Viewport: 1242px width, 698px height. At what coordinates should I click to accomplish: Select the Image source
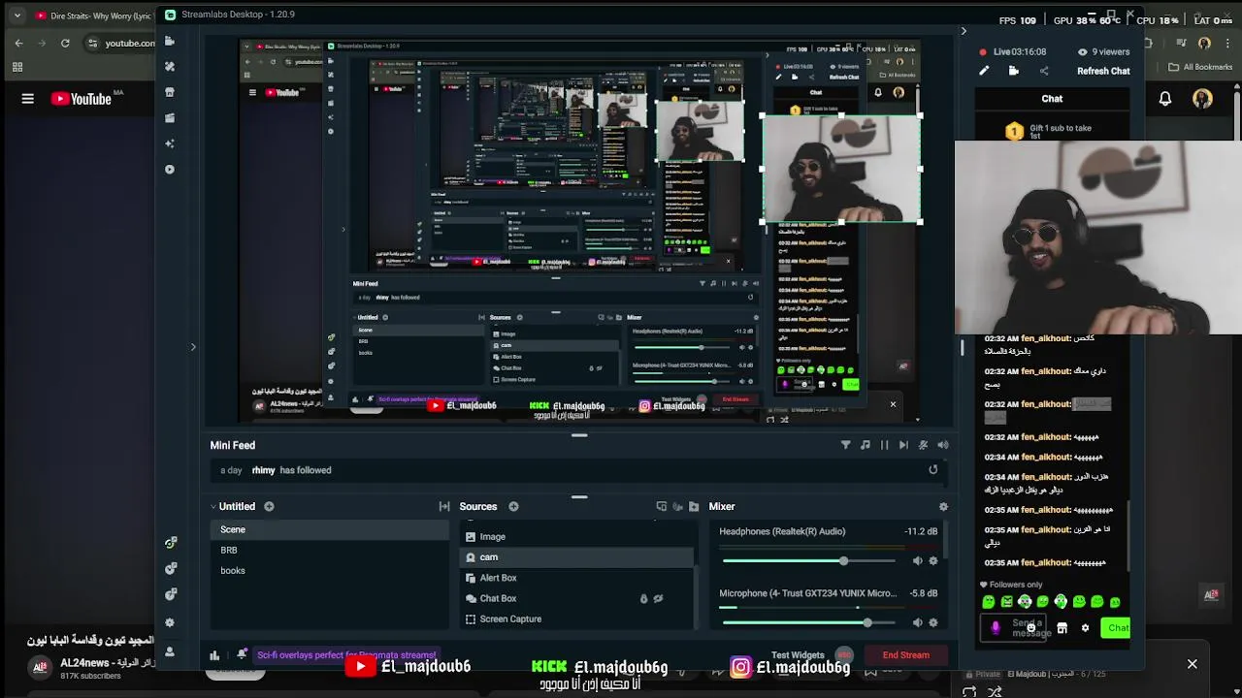[577, 536]
